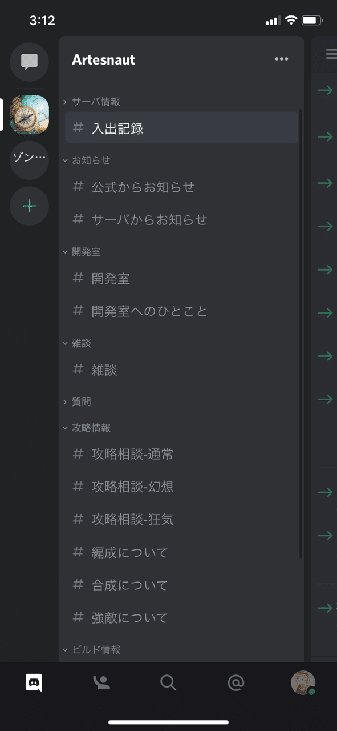Open search with the magnifier icon
The image size is (337, 731).
coord(168,683)
